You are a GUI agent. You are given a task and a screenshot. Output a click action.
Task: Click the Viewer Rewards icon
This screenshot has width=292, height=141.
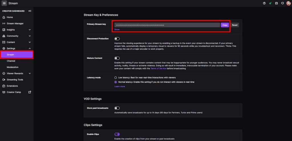4,73
